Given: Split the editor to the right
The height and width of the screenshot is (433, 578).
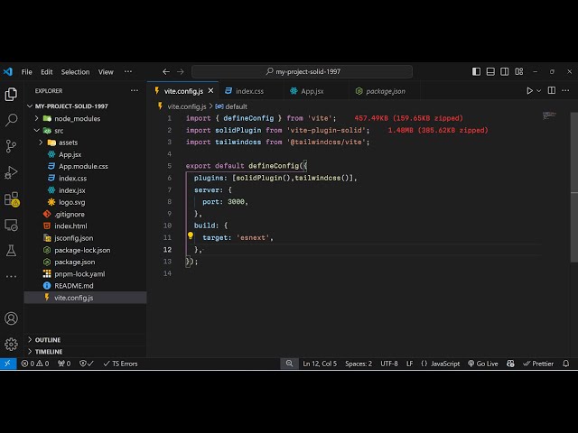Looking at the screenshot, I should coord(552,90).
